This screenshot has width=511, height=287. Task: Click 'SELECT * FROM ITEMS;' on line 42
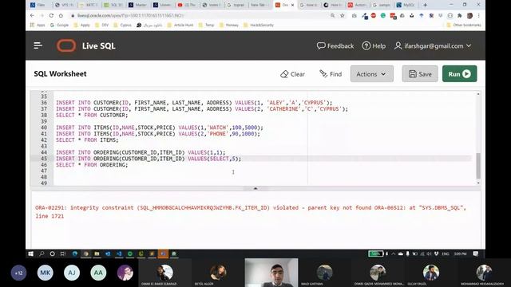point(87,140)
